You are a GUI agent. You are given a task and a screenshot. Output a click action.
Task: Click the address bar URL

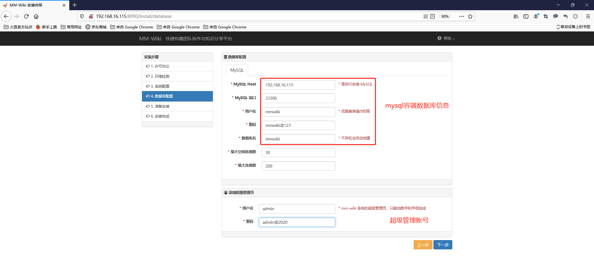[x=134, y=16]
